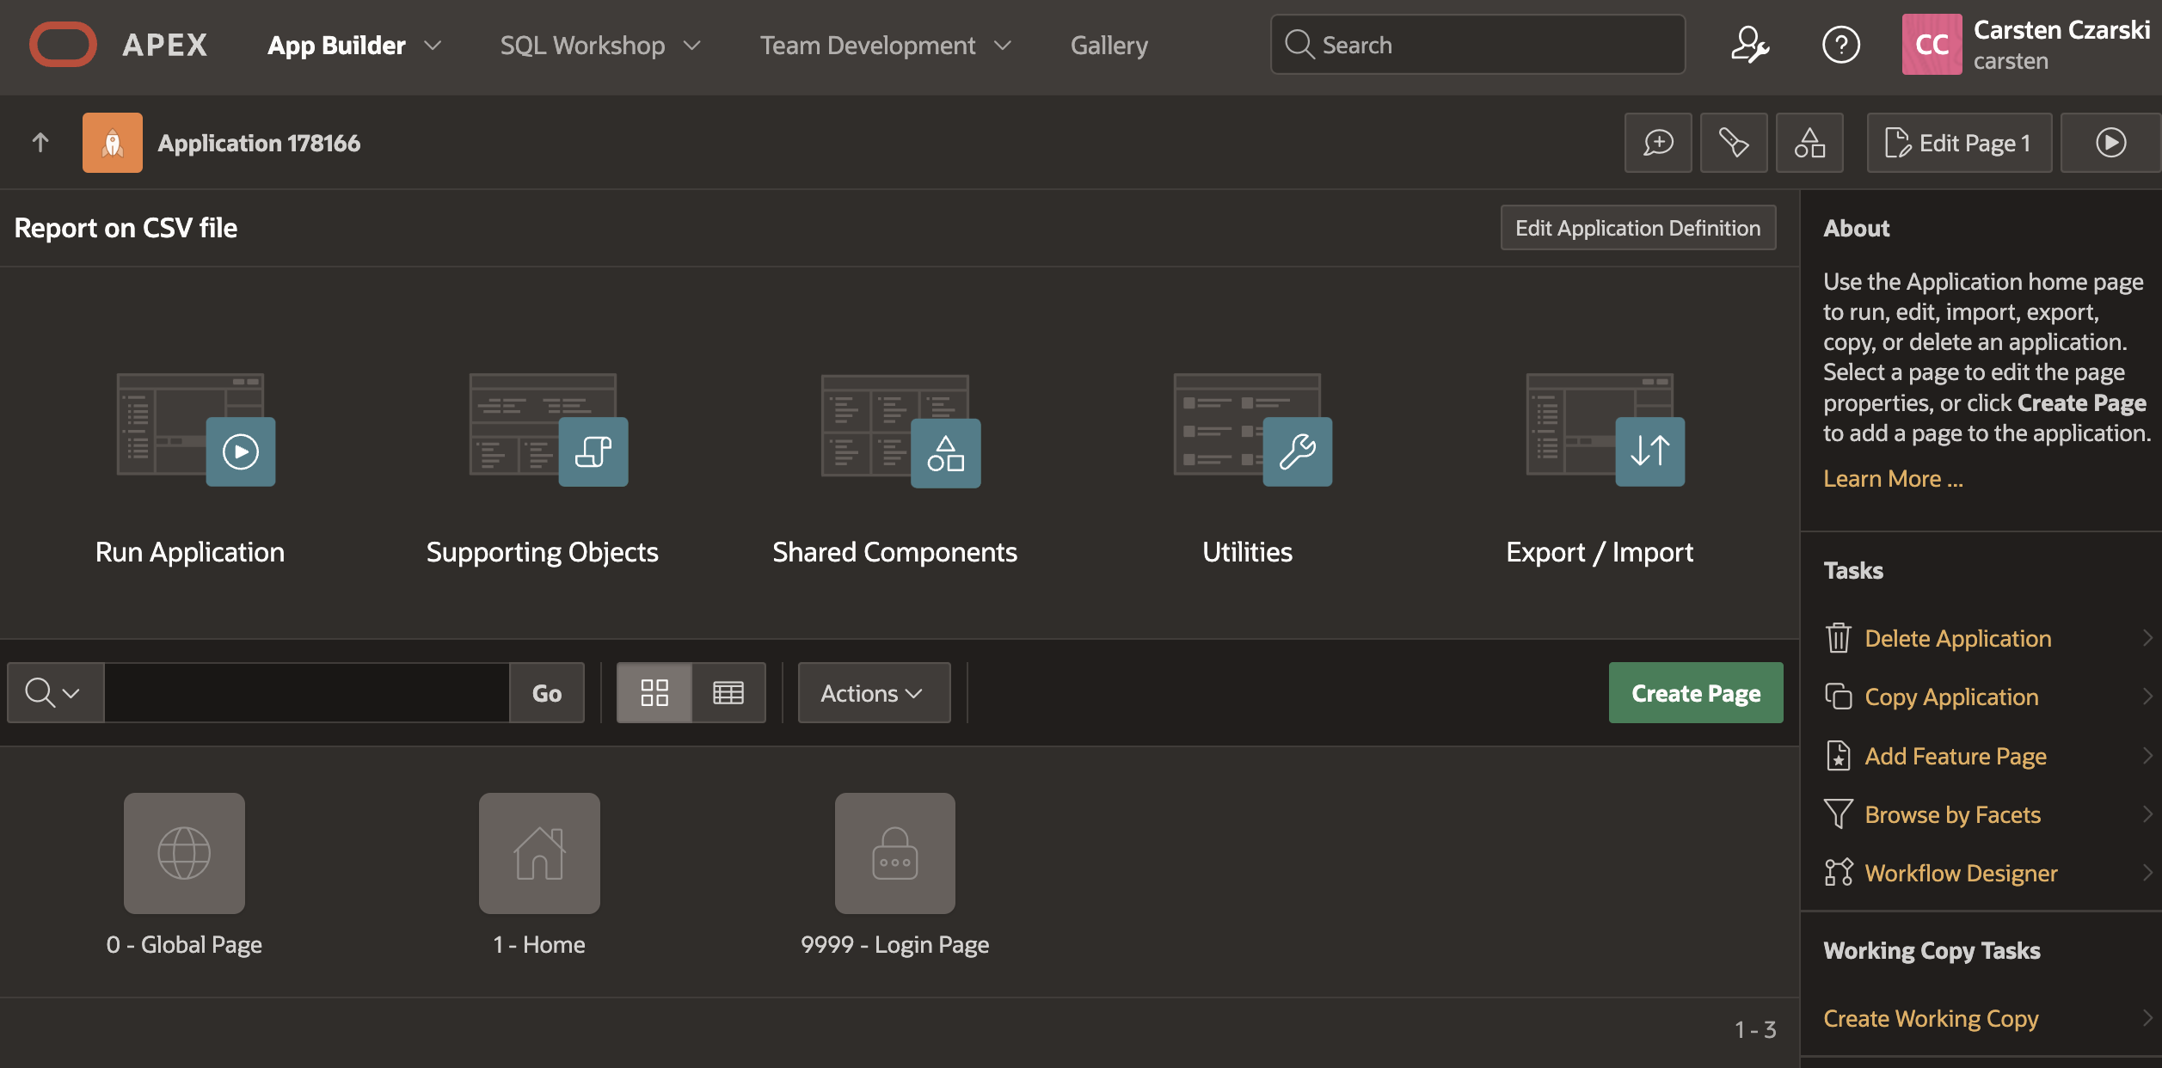Image resolution: width=2162 pixels, height=1068 pixels.
Task: Open the Utilities wrench icon
Action: coord(1297,451)
